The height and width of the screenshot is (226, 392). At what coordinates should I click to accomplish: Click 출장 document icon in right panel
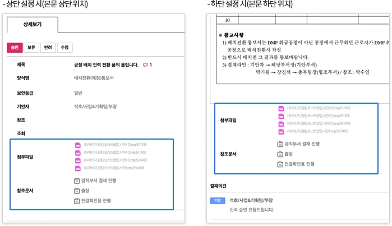coord(280,154)
